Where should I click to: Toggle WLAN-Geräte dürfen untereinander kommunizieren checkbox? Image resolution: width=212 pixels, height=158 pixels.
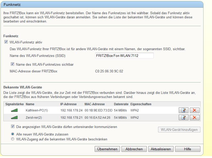[x=13, y=126]
